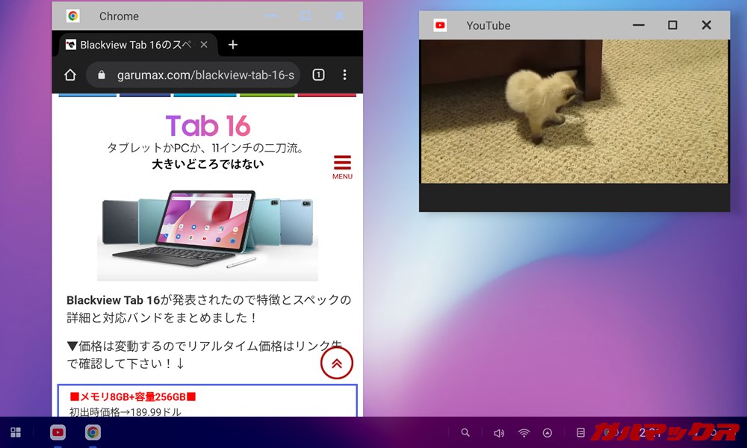The width and height of the screenshot is (747, 448).
Task: Close the Blackview Tab 16 tab
Action: [205, 45]
